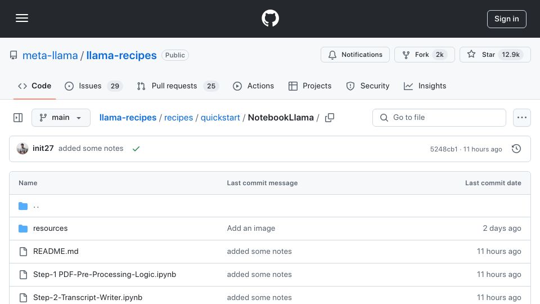Screen dimensions: 540x304
Task: Navigate to recipes folder in breadcrumb
Action: tap(178, 118)
